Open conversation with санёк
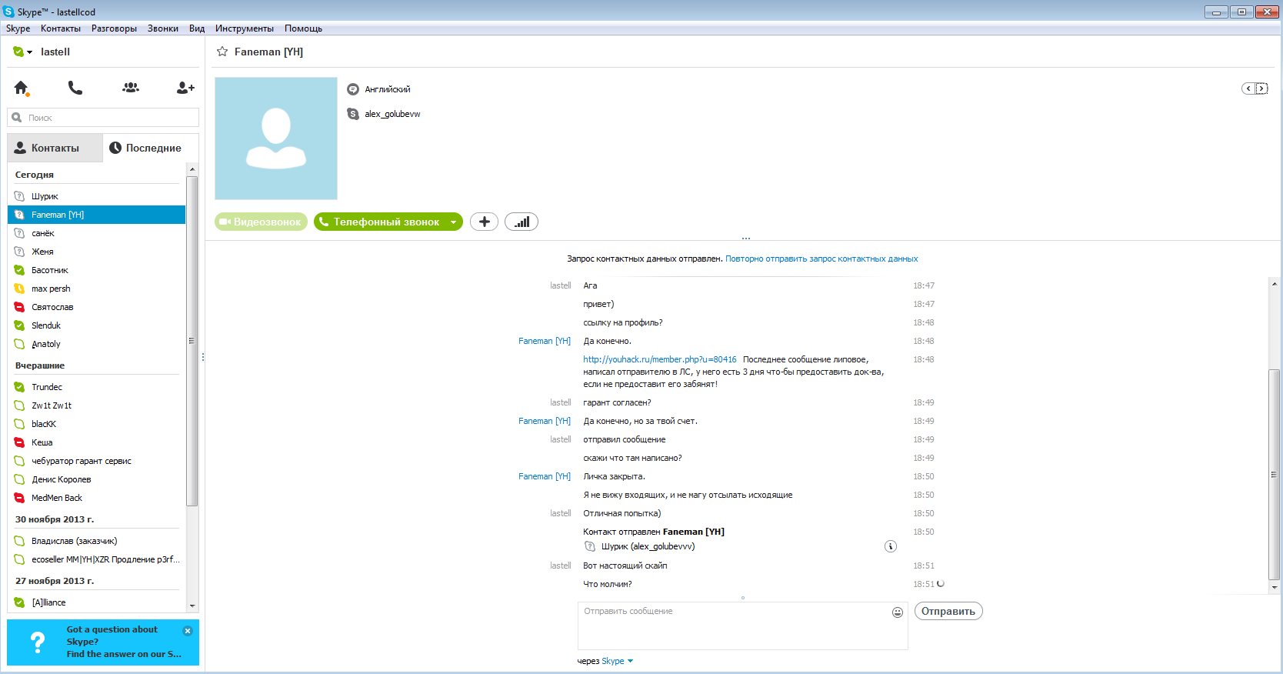The height and width of the screenshot is (674, 1283). click(x=97, y=233)
